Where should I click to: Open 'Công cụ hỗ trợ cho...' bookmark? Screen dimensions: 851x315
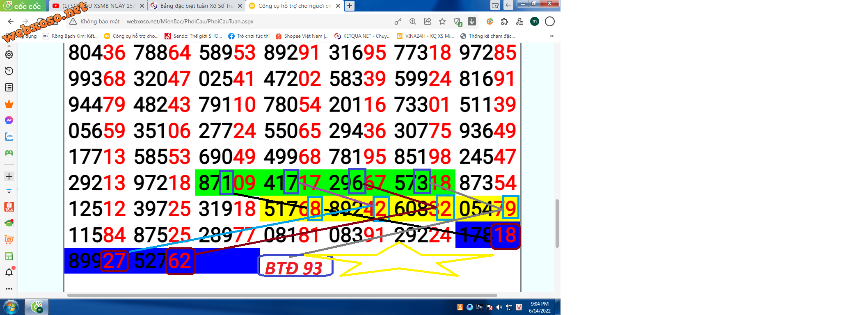click(x=131, y=36)
